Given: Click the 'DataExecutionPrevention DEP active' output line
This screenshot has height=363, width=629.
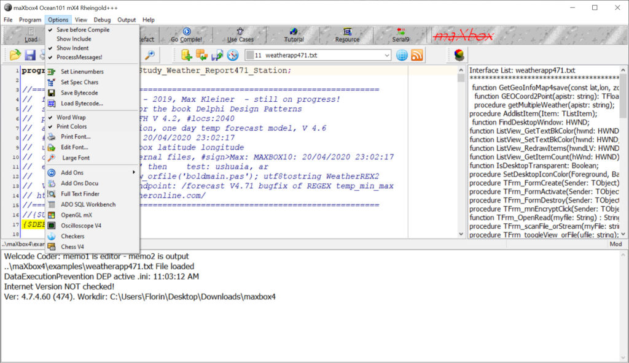Looking at the screenshot, I should click(101, 277).
